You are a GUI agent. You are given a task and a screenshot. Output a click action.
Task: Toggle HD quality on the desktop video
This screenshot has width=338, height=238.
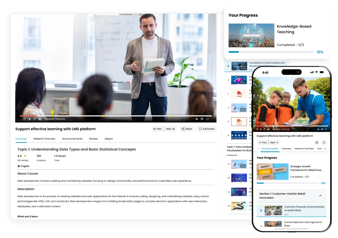click(x=197, y=119)
